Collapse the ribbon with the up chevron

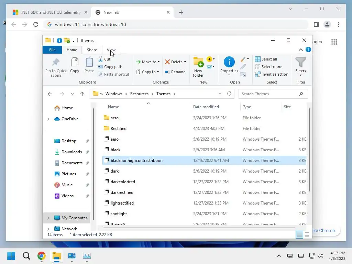pyautogui.click(x=300, y=49)
